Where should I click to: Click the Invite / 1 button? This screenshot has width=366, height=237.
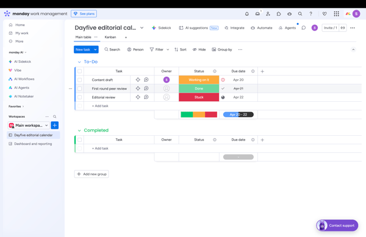pos(330,28)
